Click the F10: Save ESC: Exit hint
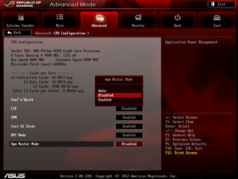Viewport: 238px width, 179px height. [x=184, y=148]
